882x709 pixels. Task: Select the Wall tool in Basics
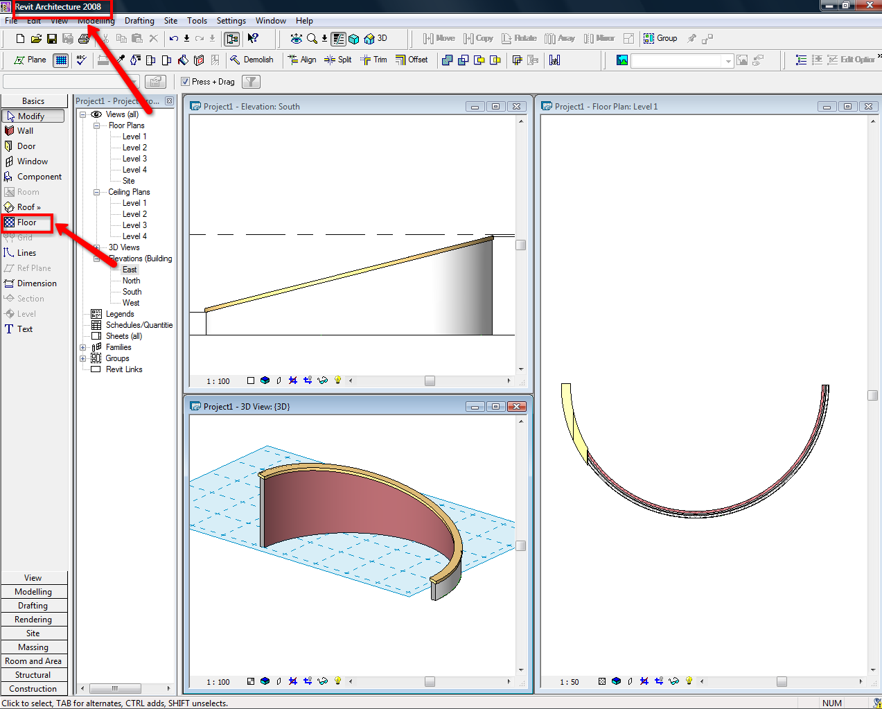point(25,131)
